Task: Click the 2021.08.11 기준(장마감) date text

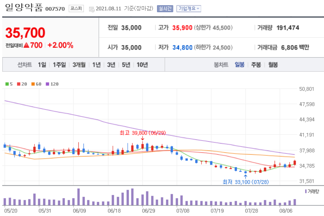Action: point(124,9)
